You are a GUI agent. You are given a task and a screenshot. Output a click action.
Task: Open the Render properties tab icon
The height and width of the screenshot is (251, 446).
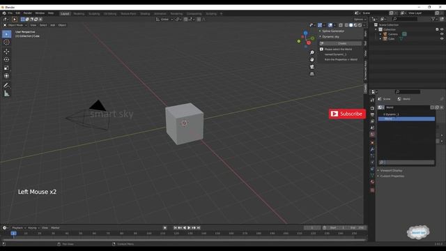coord(372,108)
